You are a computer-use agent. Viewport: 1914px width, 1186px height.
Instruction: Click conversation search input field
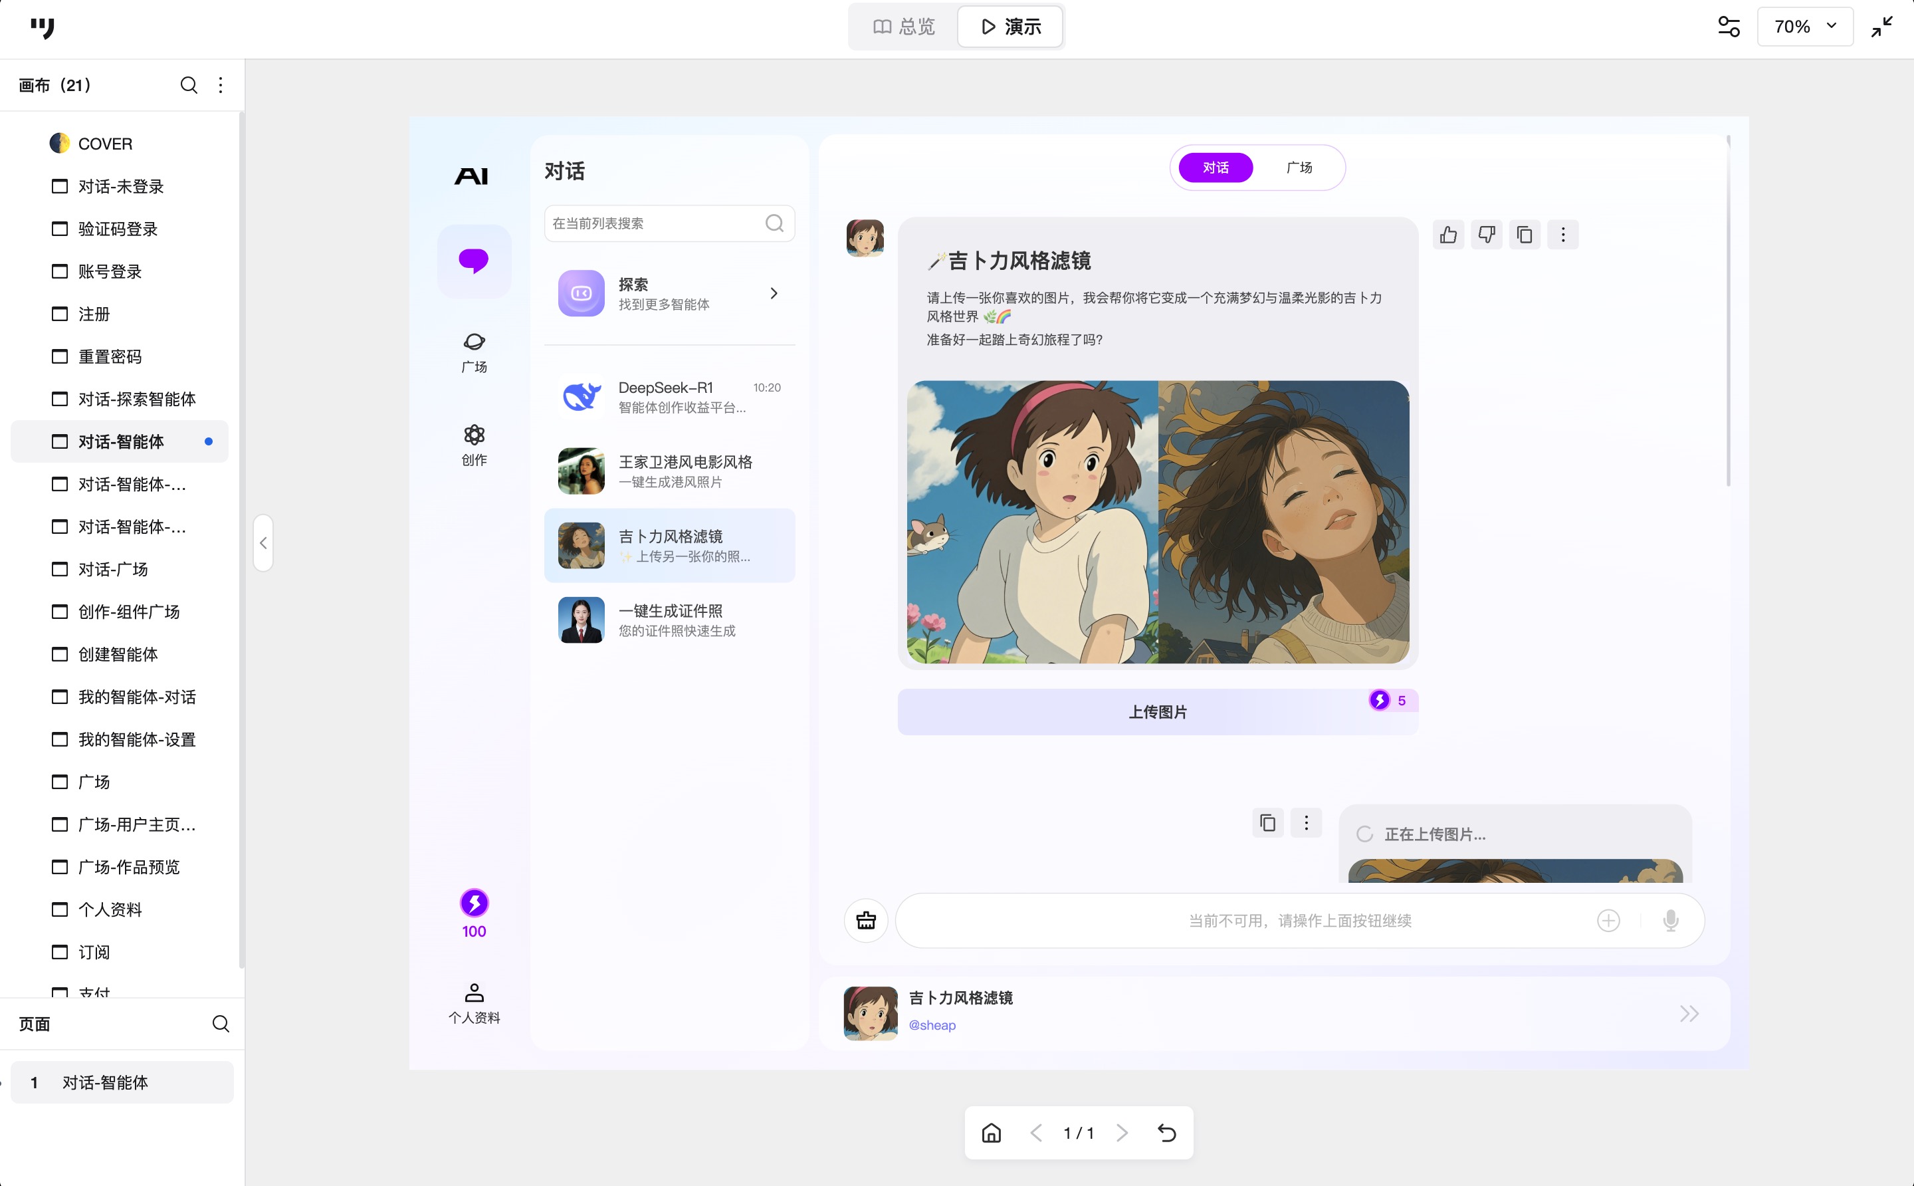pos(669,223)
